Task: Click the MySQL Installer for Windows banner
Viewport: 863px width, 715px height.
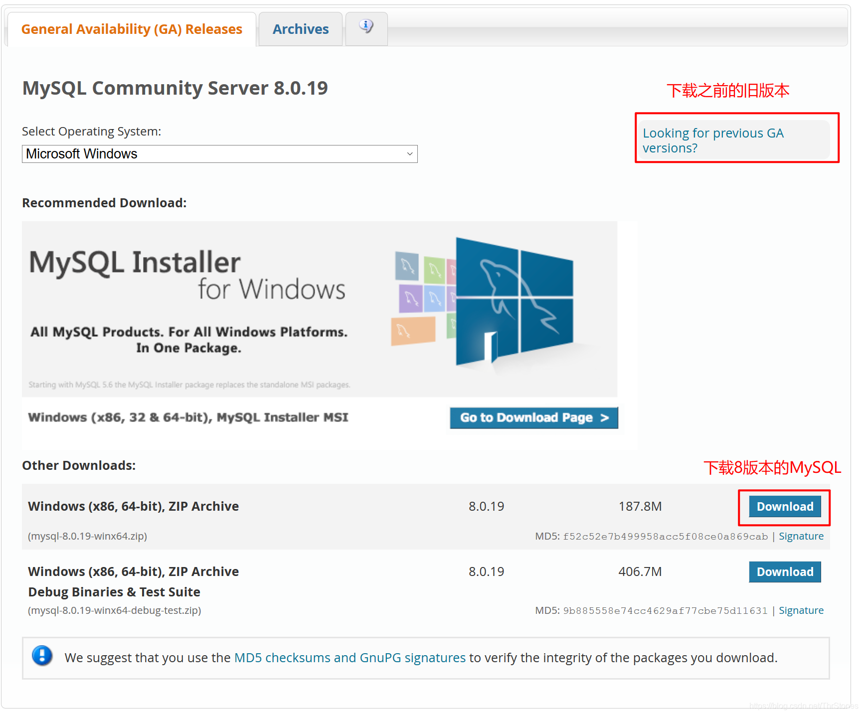Action: click(x=320, y=309)
